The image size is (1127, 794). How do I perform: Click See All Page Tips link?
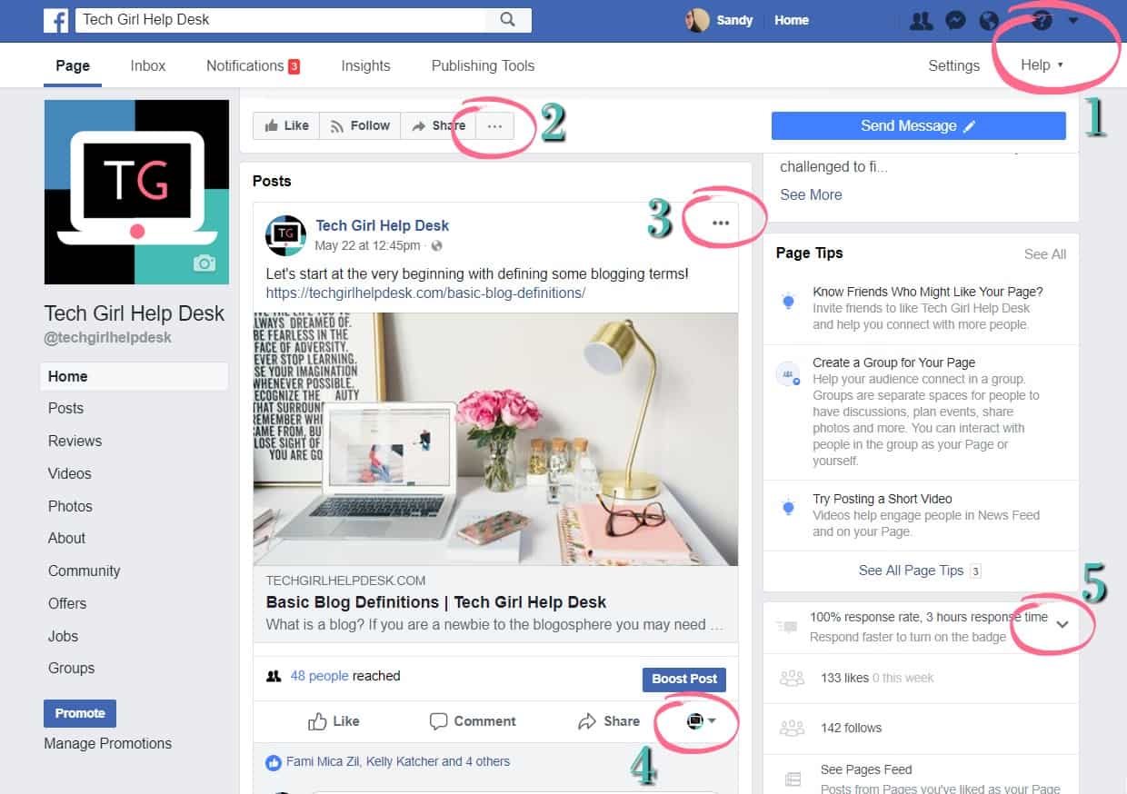911,571
